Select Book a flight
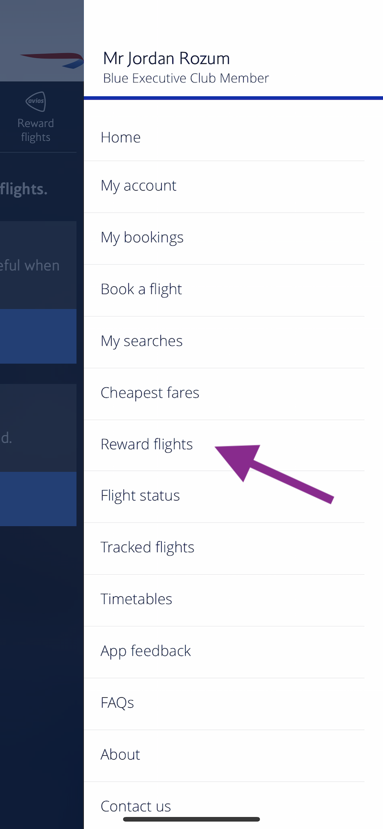The image size is (383, 829). pyautogui.click(x=224, y=290)
